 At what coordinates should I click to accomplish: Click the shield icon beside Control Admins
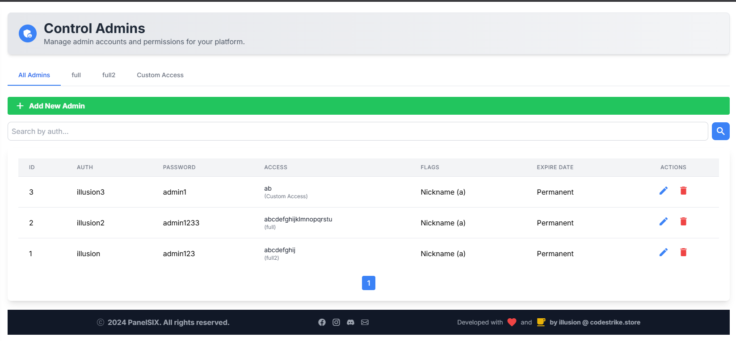[28, 33]
